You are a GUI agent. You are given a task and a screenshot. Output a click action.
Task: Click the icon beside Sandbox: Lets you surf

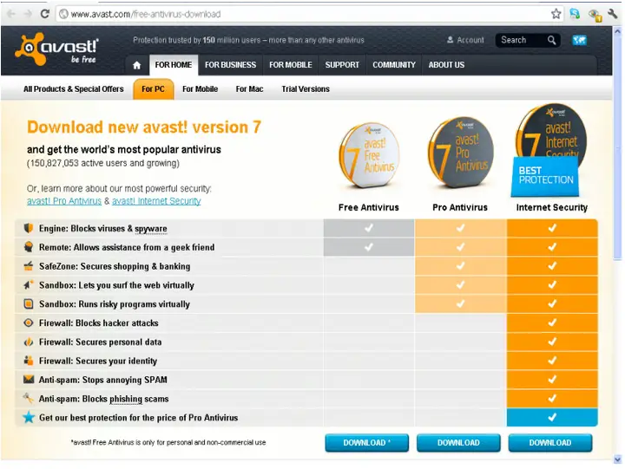pyautogui.click(x=29, y=284)
